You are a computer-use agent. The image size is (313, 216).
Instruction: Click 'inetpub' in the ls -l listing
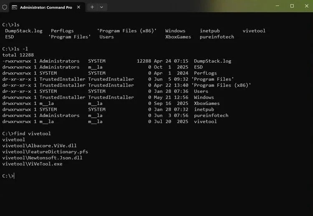tap(204, 109)
